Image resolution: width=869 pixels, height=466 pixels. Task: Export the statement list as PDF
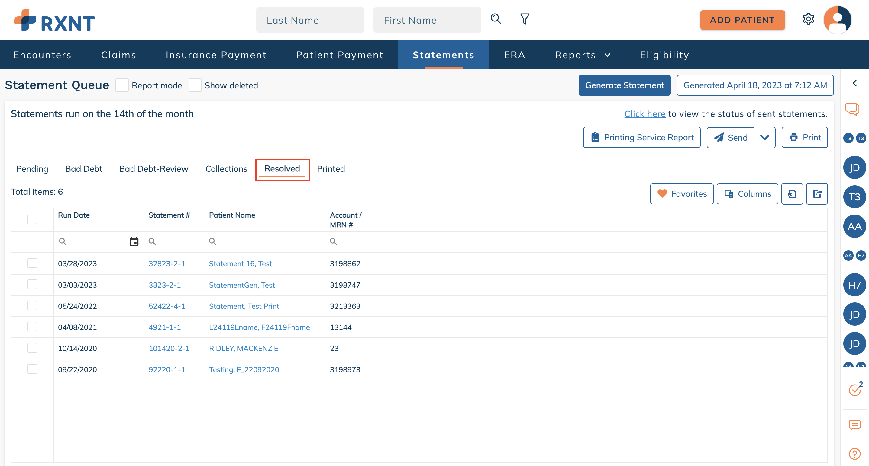792,194
